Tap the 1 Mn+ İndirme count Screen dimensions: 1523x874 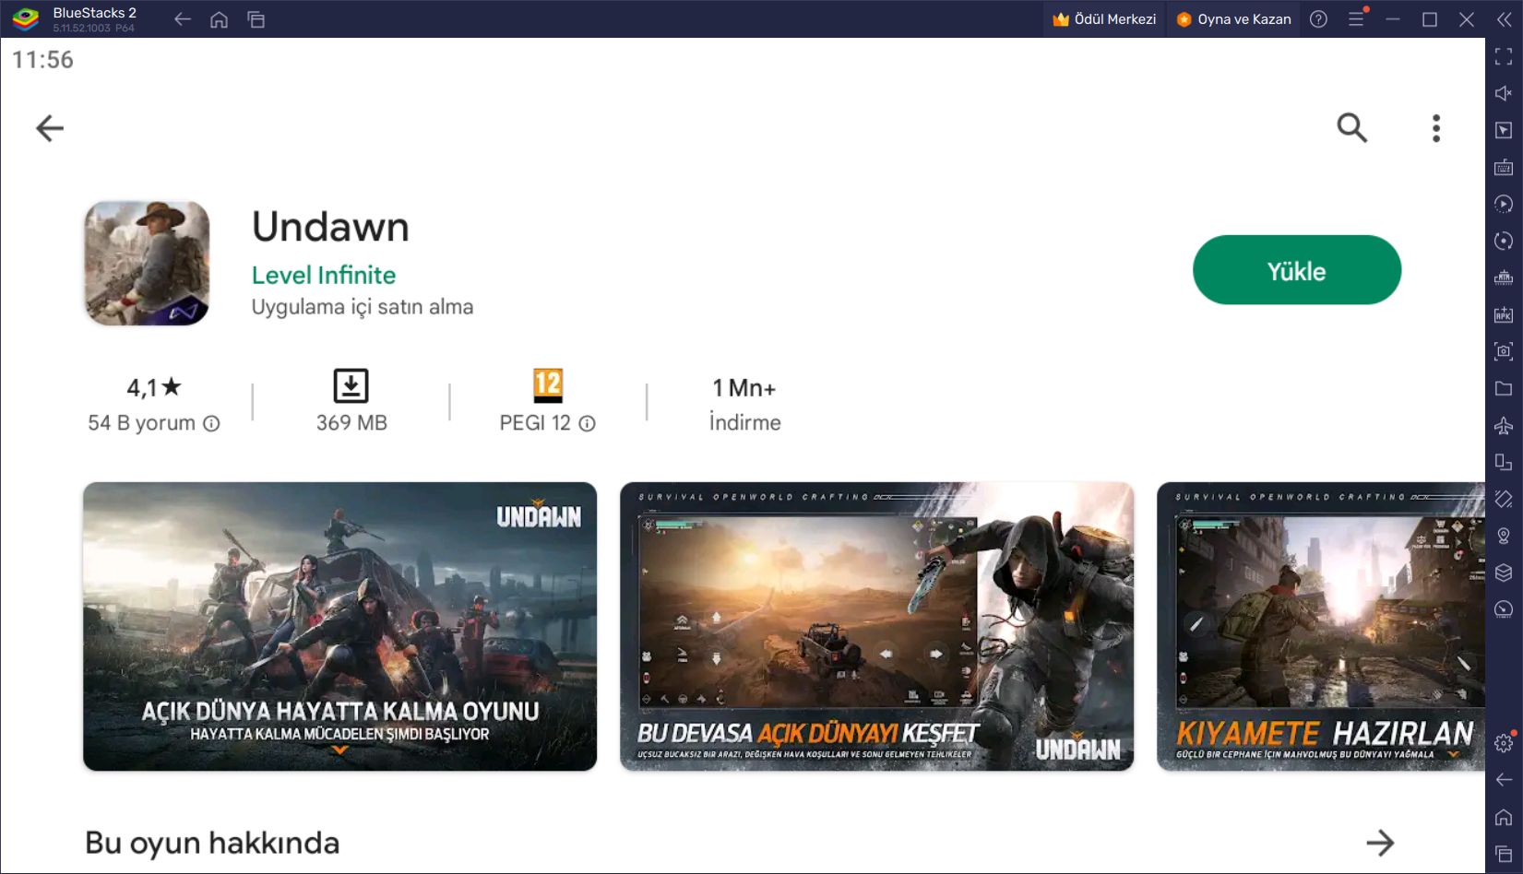pos(744,405)
